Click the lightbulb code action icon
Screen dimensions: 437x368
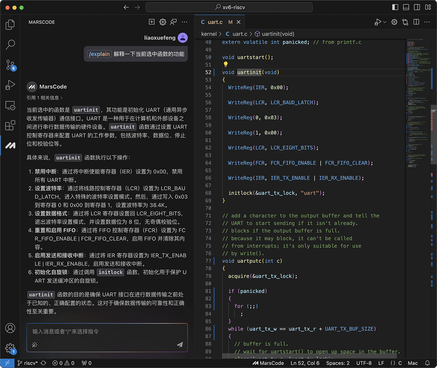225,64
